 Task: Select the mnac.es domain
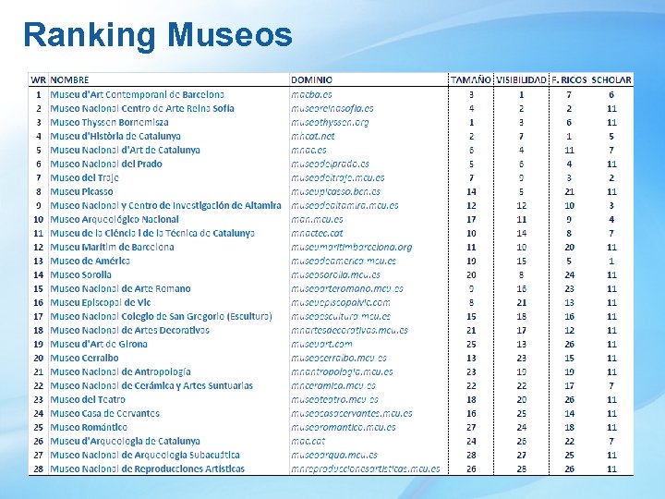308,151
